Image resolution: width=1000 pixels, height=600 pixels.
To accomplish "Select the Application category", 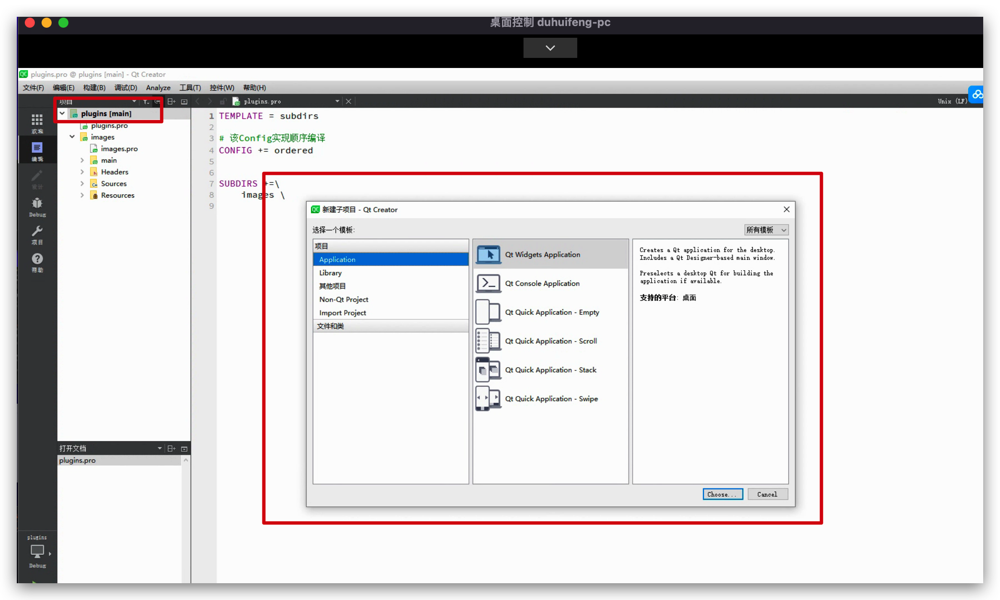I will click(x=390, y=259).
